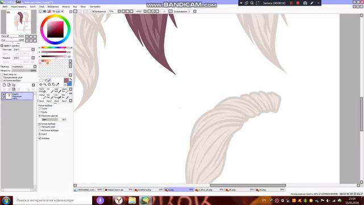Viewport: 364px width, 205px height.
Task: Stop the Bandicam recording
Action: coord(298,3)
